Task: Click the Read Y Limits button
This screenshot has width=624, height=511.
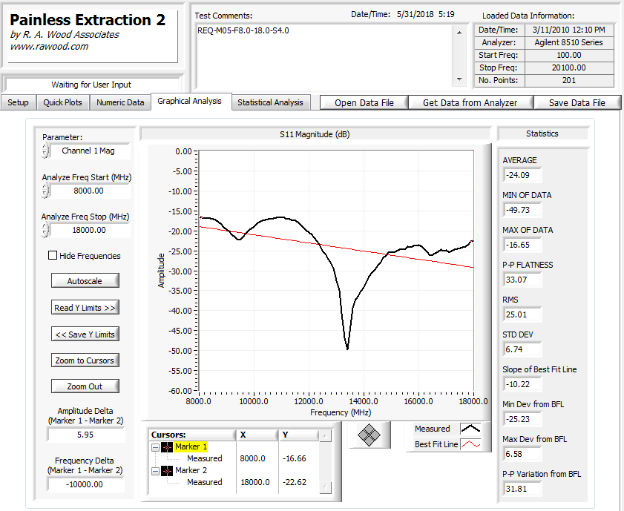Action: coord(85,307)
